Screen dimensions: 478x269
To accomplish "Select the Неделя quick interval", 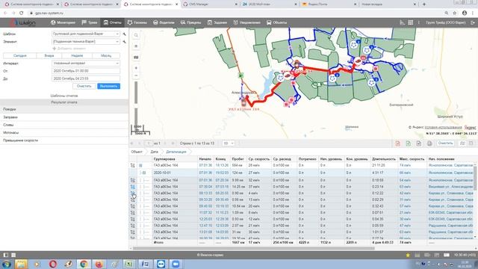I will coord(77,56).
